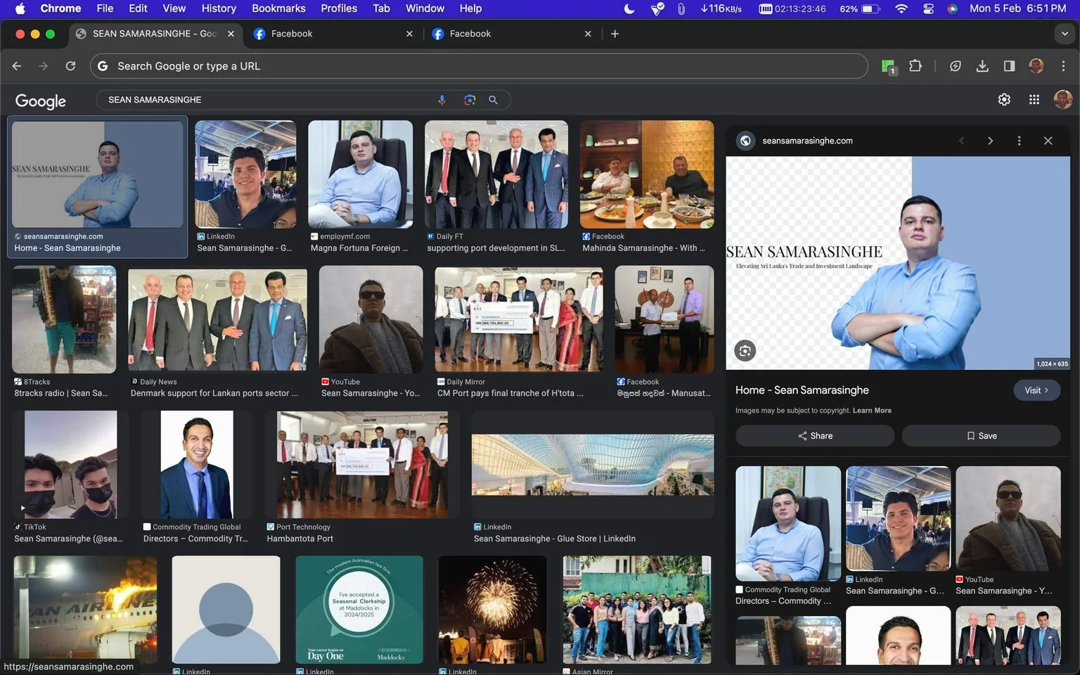Viewport: 1080px width, 675px height.
Task: Open the Google apps grid
Action: [1034, 100]
